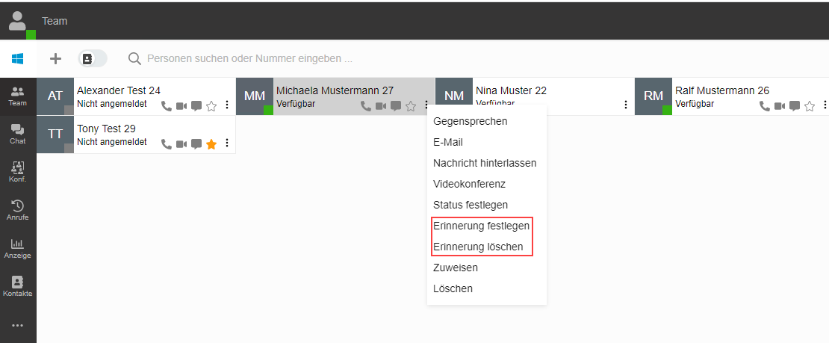Screen dimensions: 829x343
Task: Click the RM avatar of Ralf Mustermann
Action: point(653,96)
